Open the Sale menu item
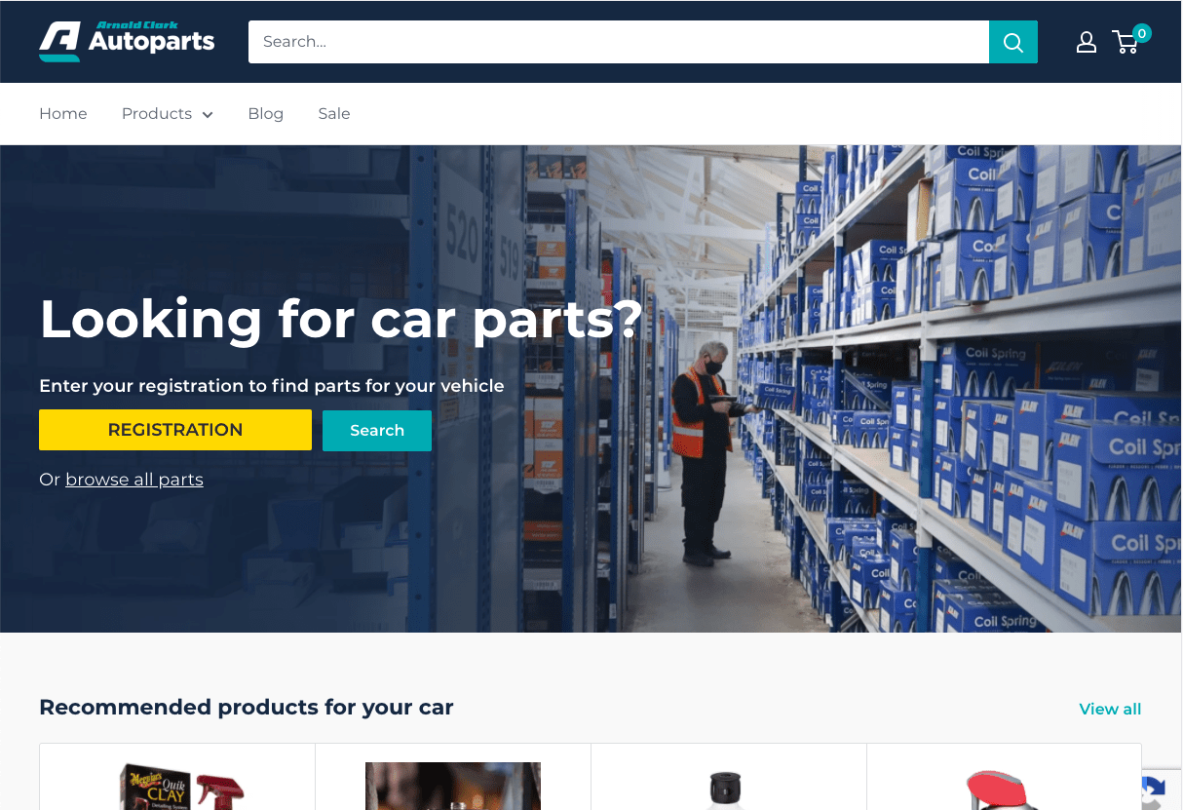Image resolution: width=1183 pixels, height=810 pixels. click(x=334, y=113)
